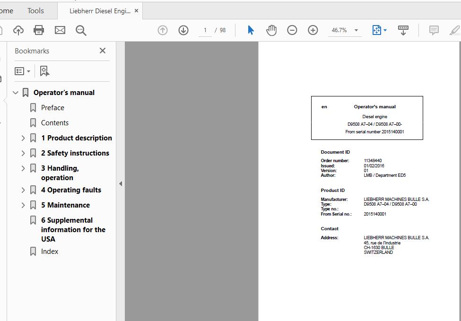
Task: Zoom in with plus button
Action: [x=313, y=30]
